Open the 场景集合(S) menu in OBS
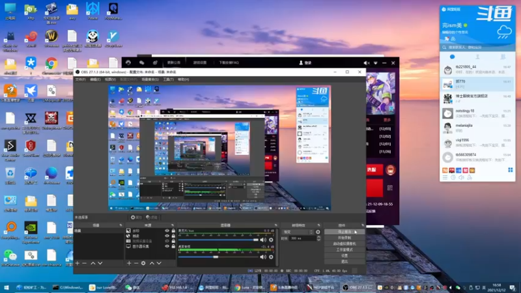 pyautogui.click(x=150, y=79)
